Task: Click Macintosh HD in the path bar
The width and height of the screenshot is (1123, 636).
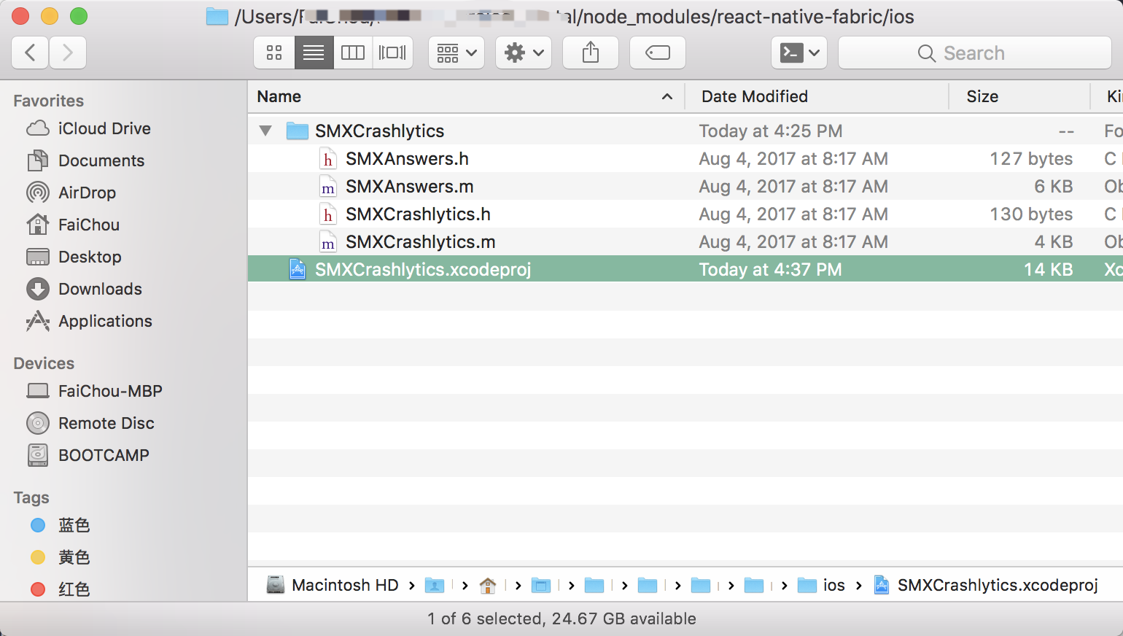Action: (343, 584)
